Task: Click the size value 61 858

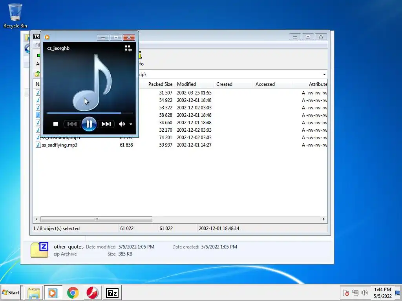Action: [x=126, y=145]
